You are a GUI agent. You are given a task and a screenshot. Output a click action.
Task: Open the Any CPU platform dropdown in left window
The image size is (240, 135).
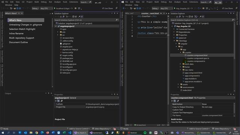click(46, 8)
